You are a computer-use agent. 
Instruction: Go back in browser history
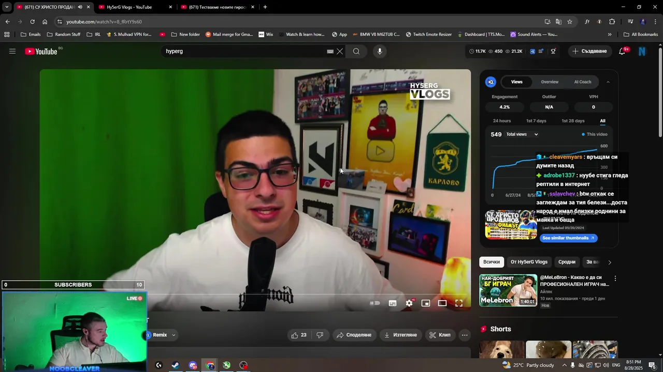pyautogui.click(x=7, y=22)
